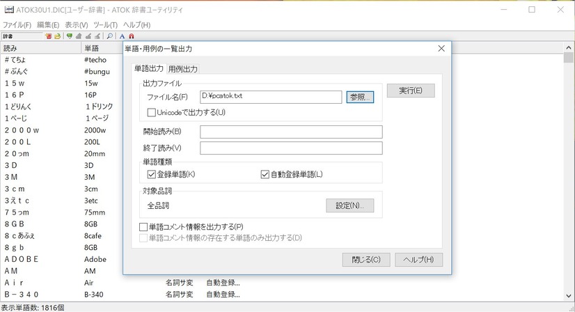Click the scroll up arrow of word list
This screenshot has width=575, height=312.
tap(569, 48)
